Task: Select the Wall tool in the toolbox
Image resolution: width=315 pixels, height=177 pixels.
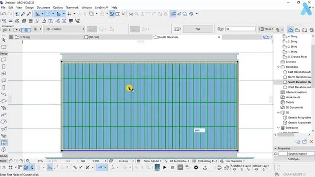Action: pos(4,59)
